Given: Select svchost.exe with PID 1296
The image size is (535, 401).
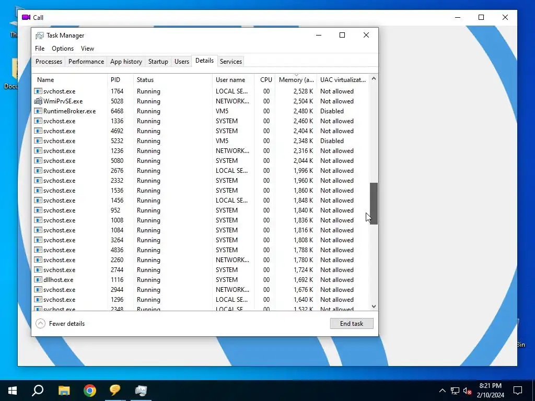Looking at the screenshot, I should click(x=201, y=299).
